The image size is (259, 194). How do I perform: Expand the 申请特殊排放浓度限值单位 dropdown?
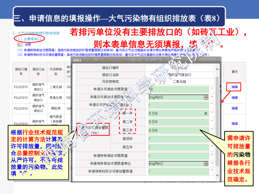coord(206,164)
